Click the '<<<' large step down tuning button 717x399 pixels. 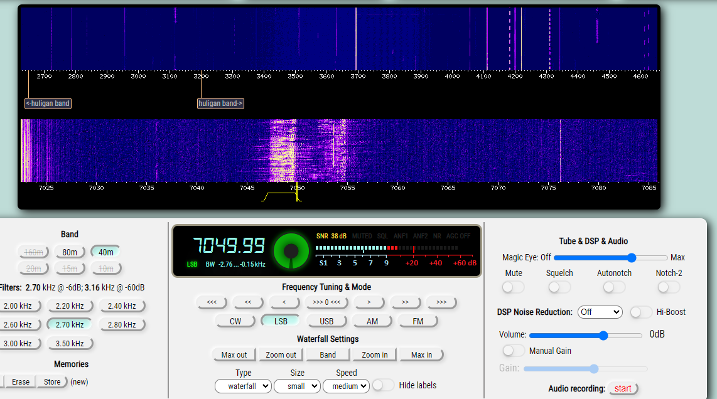pyautogui.click(x=212, y=302)
